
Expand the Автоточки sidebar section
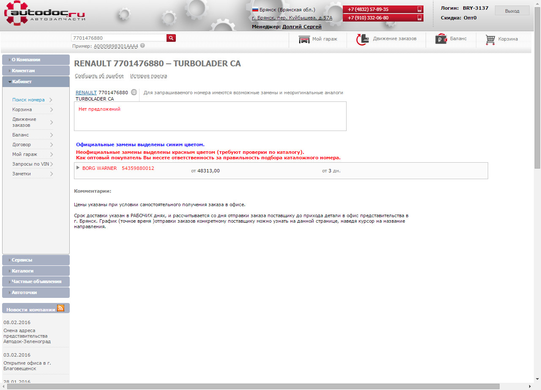(36, 292)
